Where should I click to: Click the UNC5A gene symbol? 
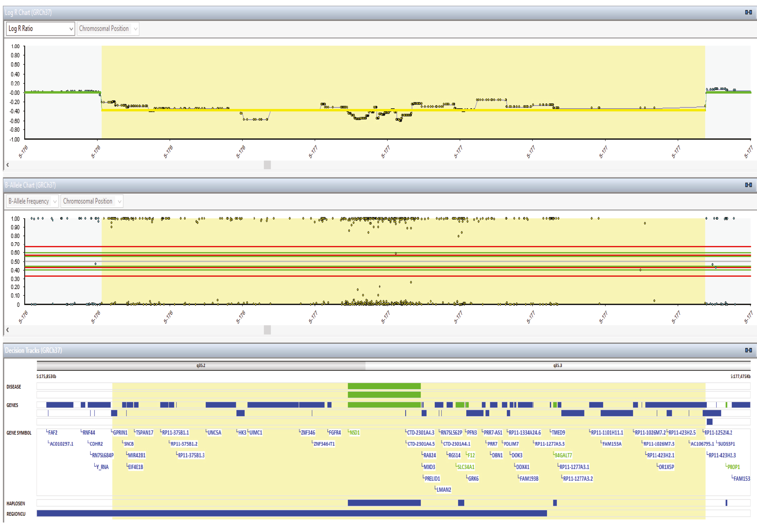[214, 433]
